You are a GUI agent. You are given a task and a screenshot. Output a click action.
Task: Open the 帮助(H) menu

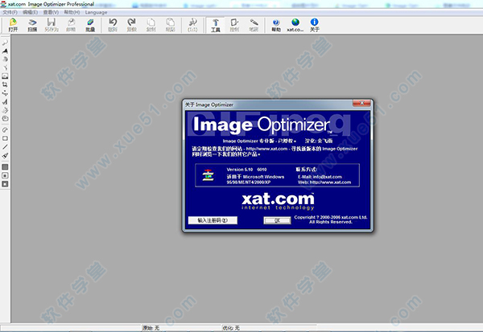[72, 12]
